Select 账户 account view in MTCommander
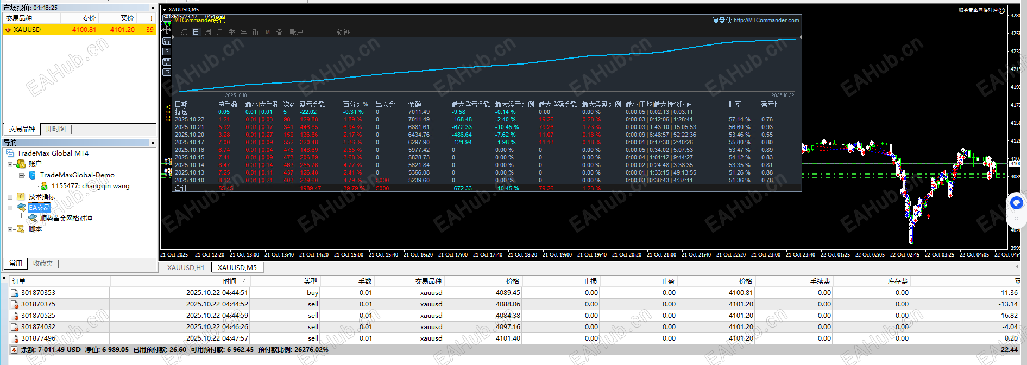Screen dimensions: 1027x365 [x=296, y=33]
